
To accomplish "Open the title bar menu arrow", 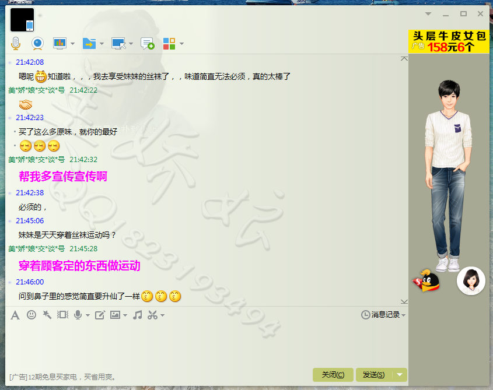I will (428, 13).
